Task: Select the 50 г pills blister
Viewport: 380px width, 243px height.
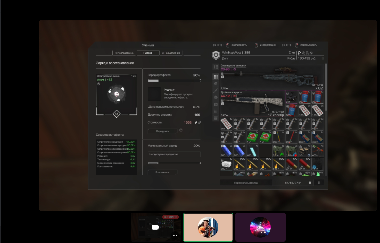Action: click(x=226, y=124)
